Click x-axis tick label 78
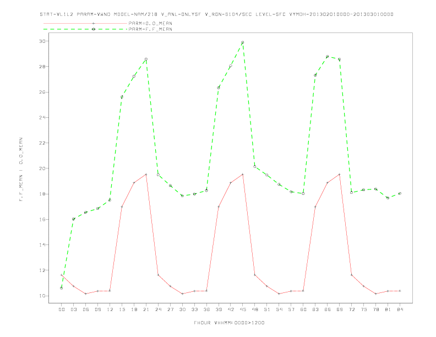This screenshot has width=436, height=337. coord(375,309)
